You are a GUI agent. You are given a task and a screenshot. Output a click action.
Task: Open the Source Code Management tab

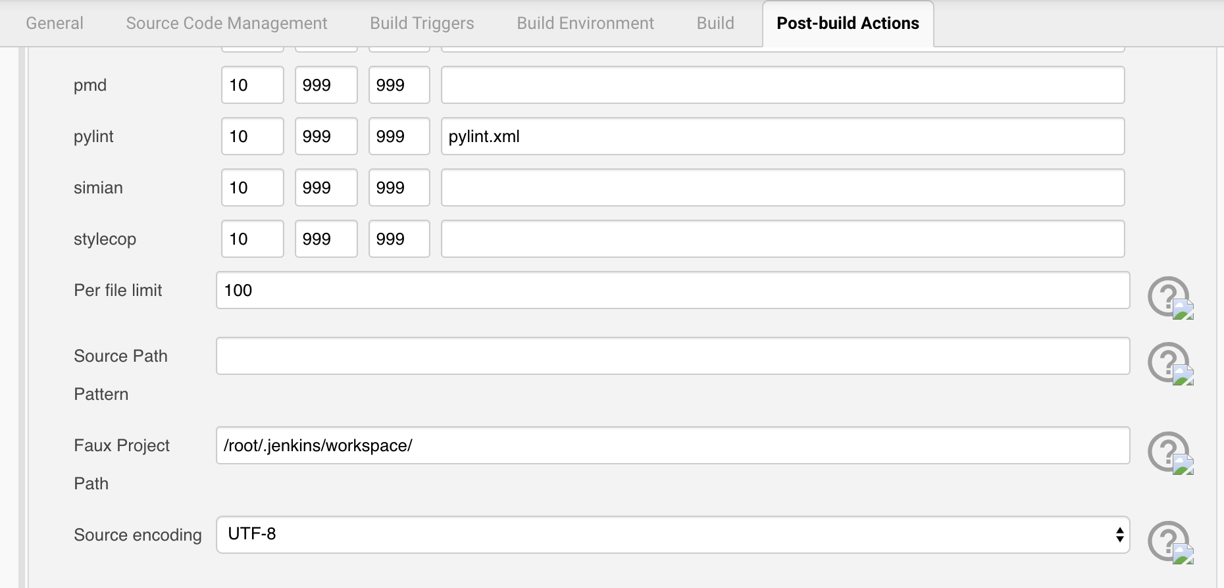(226, 23)
